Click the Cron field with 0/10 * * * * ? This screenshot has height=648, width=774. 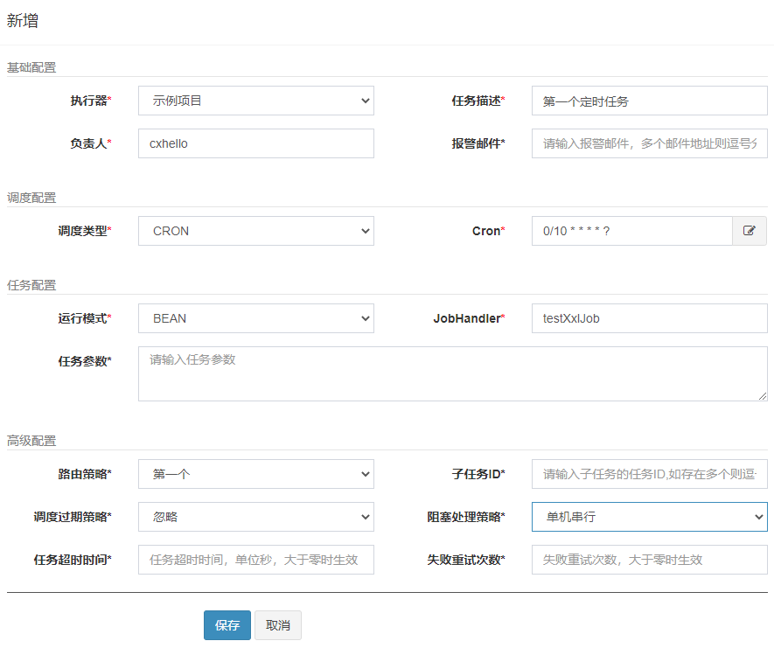coord(631,231)
